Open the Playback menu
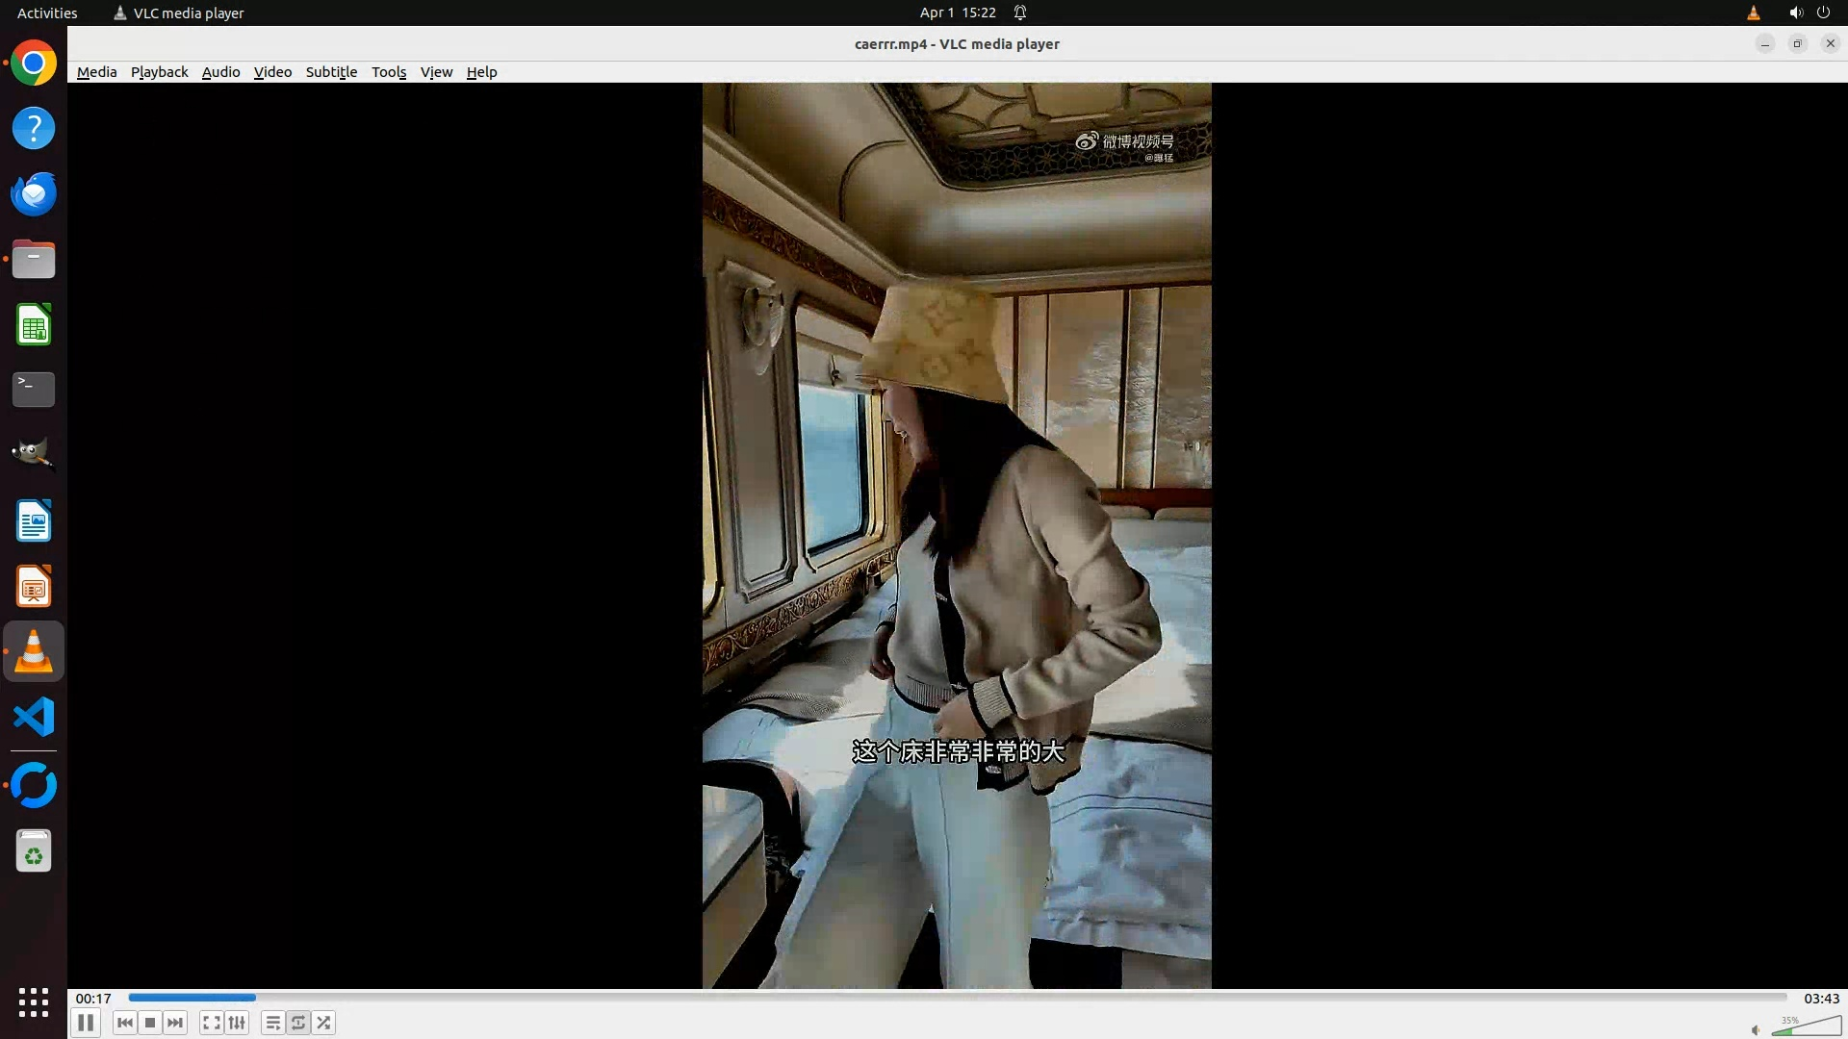1848x1039 pixels. [159, 72]
